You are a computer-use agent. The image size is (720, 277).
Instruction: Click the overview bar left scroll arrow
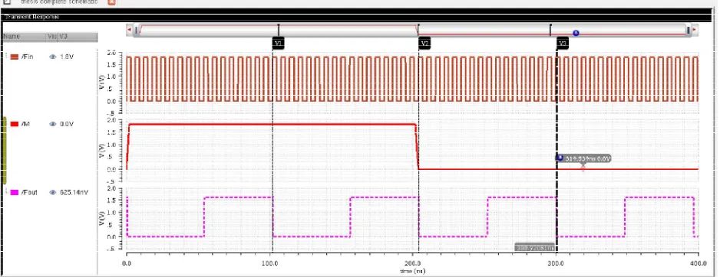point(130,30)
